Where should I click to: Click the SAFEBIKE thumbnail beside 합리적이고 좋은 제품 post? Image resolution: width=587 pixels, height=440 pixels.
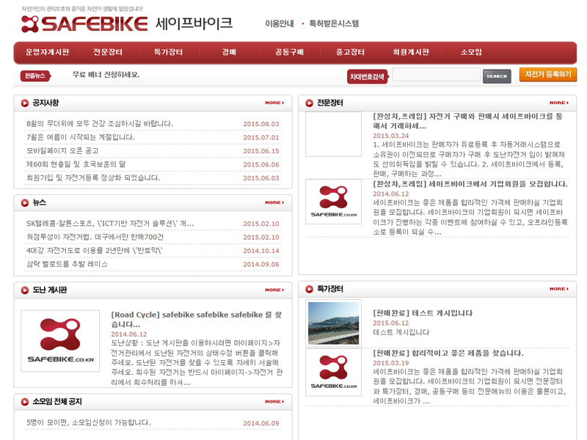click(334, 373)
